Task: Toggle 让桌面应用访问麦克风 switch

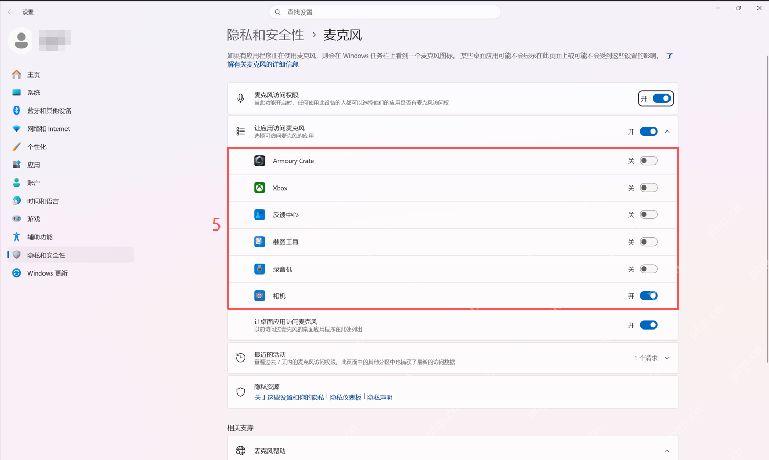Action: tap(649, 325)
